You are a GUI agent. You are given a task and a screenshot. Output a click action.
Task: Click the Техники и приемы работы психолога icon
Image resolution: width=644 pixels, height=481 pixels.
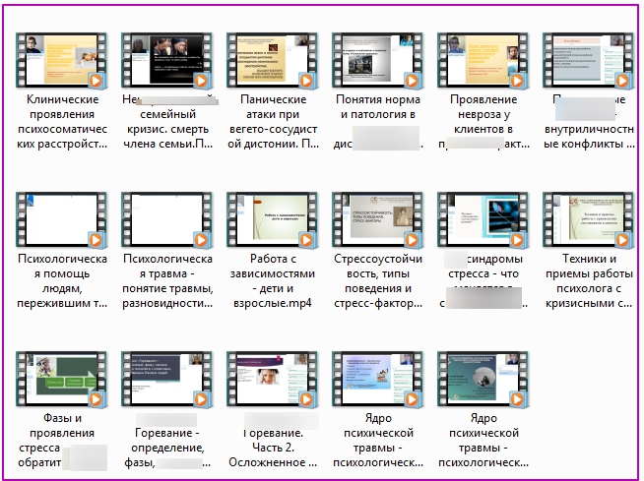pyautogui.click(x=588, y=220)
